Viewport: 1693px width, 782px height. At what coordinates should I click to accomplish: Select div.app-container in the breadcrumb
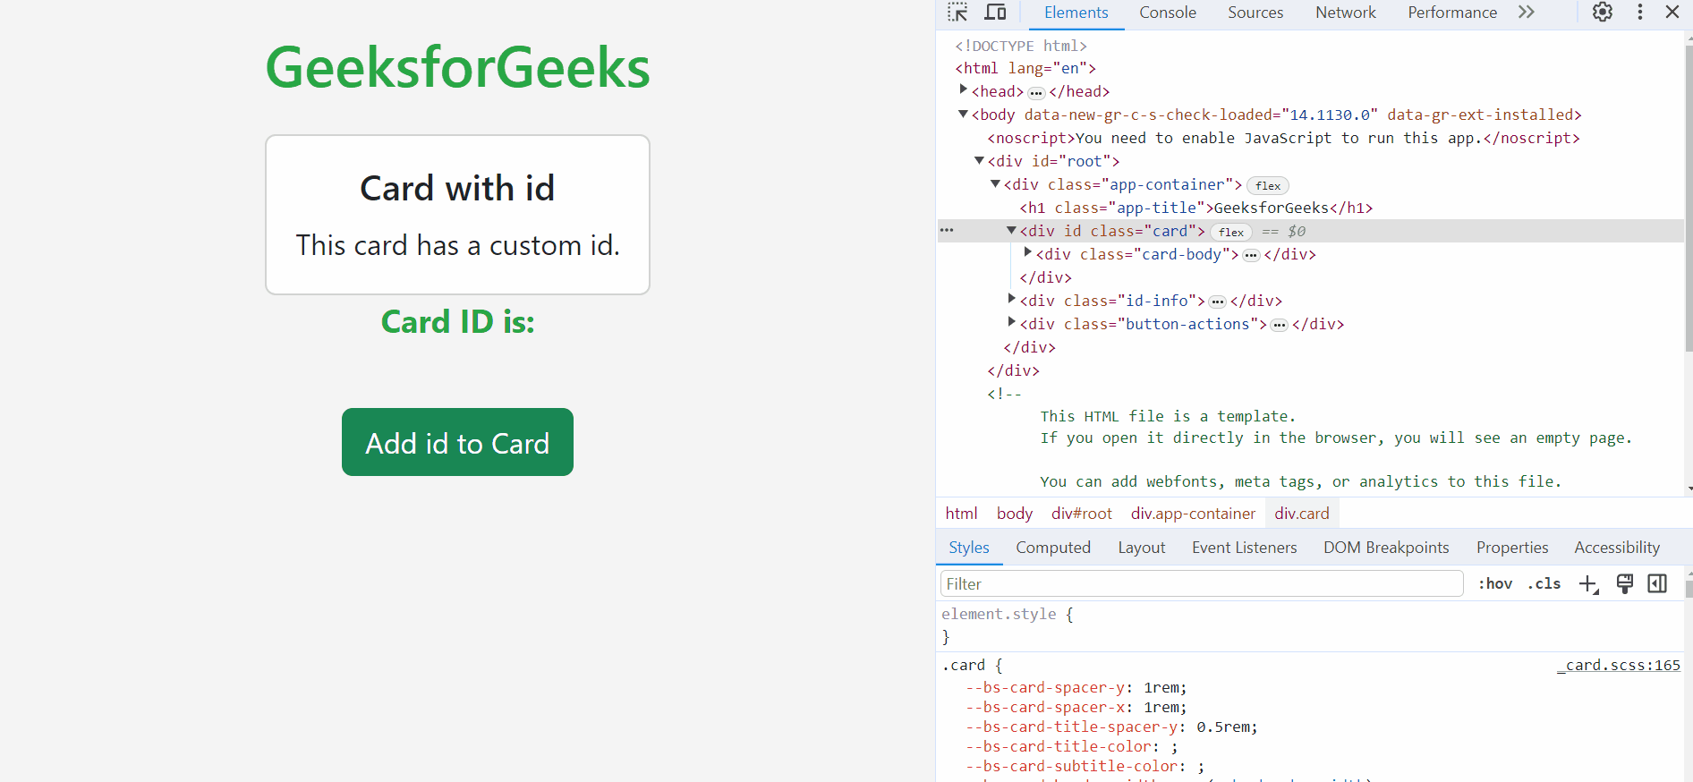tap(1193, 514)
